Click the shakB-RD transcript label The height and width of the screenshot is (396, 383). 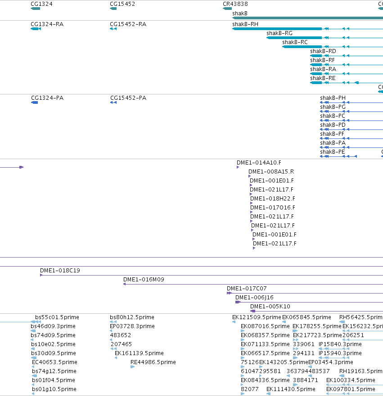323,51
